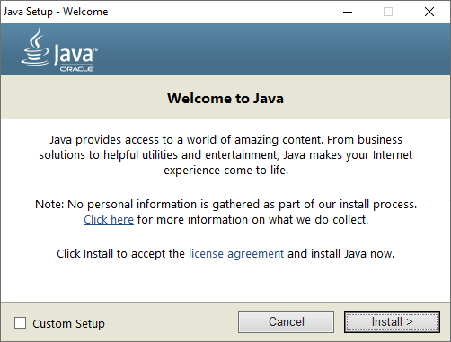Close the Java Setup dialog with X
451x342 pixels.
[x=429, y=12]
